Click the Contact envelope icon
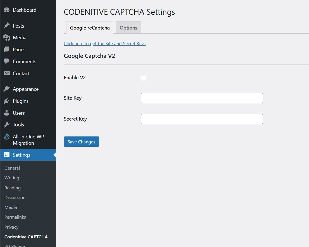Viewport: 309px width, 247px height. [6, 73]
